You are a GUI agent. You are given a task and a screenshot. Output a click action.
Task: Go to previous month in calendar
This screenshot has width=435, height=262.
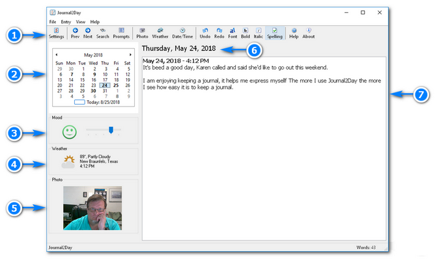[57, 55]
